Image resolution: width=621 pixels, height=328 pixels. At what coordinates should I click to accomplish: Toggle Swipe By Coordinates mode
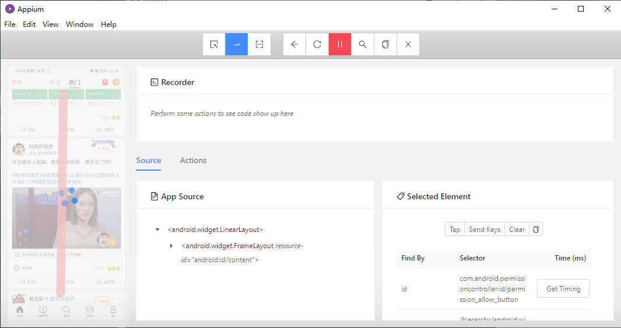pyautogui.click(x=237, y=44)
